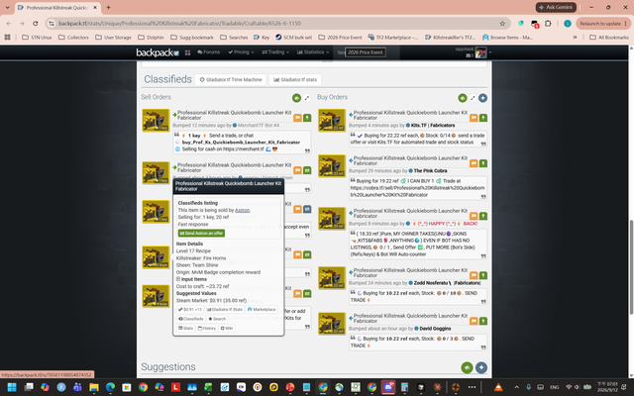
Task: Open the Trading dropdown menu
Action: 275,52
